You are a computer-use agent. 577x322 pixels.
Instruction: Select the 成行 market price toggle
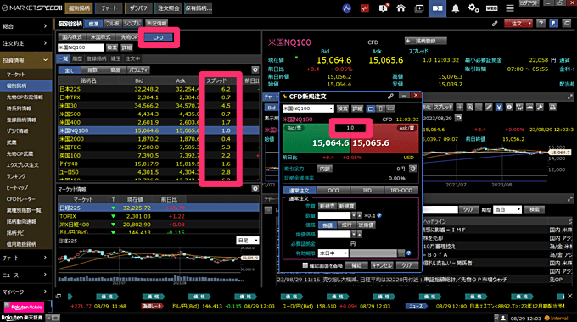(346, 225)
